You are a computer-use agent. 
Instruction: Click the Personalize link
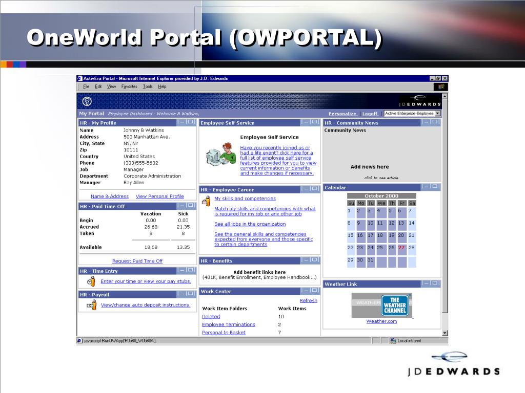[342, 114]
